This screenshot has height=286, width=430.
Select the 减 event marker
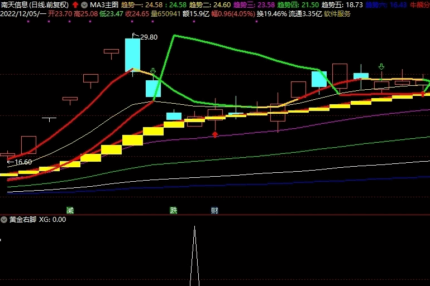(70, 211)
